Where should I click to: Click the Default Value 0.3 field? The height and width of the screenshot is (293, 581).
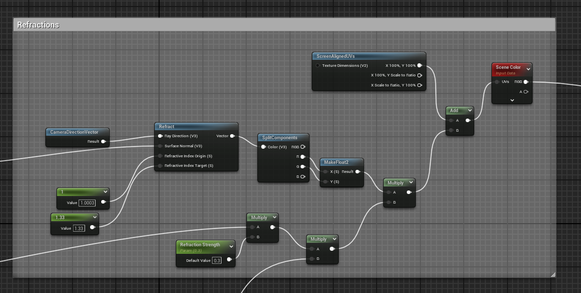click(217, 260)
